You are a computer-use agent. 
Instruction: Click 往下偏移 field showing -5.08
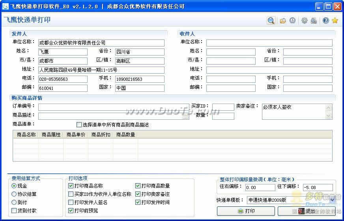point(318,188)
